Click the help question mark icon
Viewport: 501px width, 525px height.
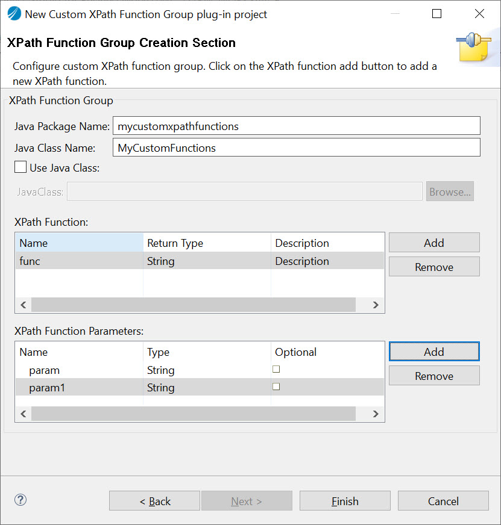[20, 500]
